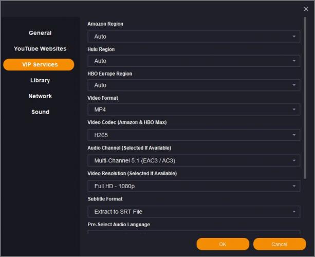315x257 pixels.
Task: Expand HBO Europe Region dropdown
Action: pos(193,85)
